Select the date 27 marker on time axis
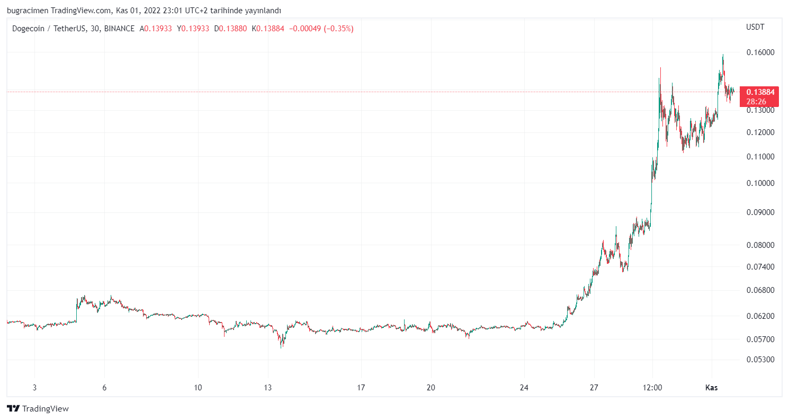Viewport: 789px width, 420px height. tap(594, 388)
